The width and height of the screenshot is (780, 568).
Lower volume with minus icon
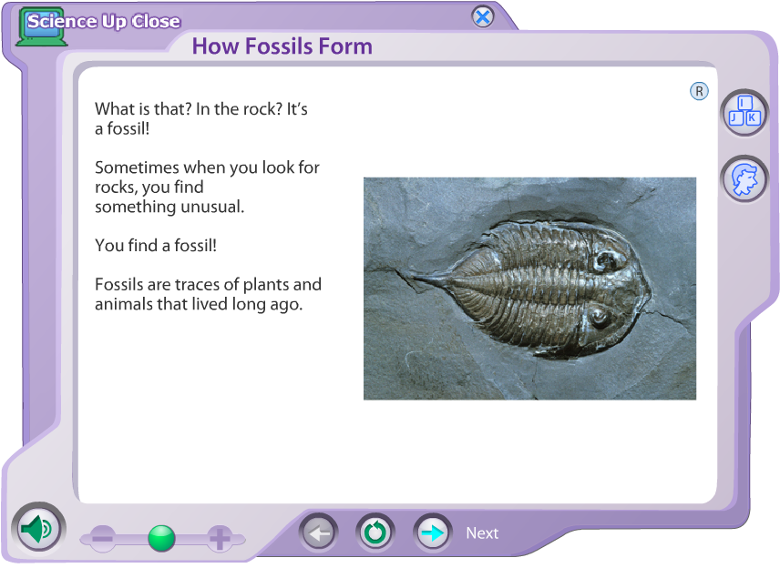(103, 538)
